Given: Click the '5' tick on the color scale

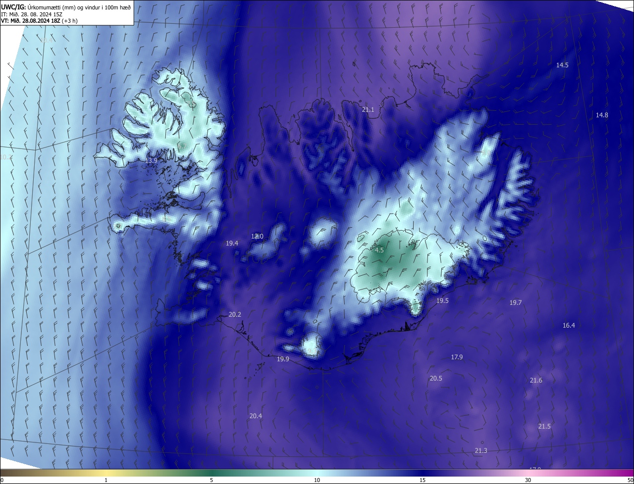Looking at the screenshot, I should (211, 480).
